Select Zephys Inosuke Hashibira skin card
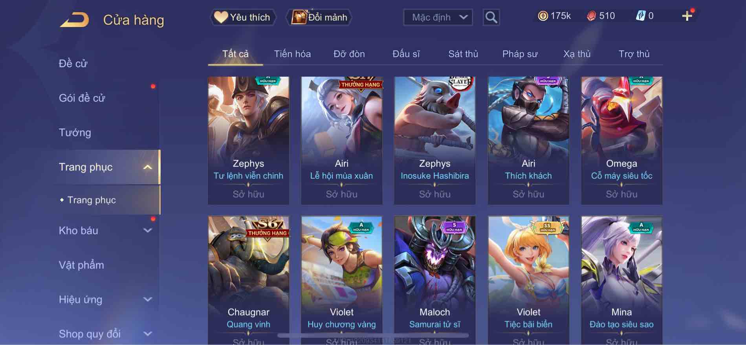This screenshot has height=345, width=746. pos(435,140)
